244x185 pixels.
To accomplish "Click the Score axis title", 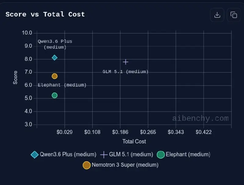I will (x=15, y=78).
